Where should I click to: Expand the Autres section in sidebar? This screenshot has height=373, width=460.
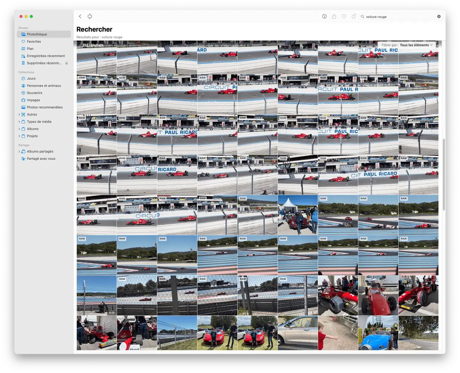pos(19,114)
